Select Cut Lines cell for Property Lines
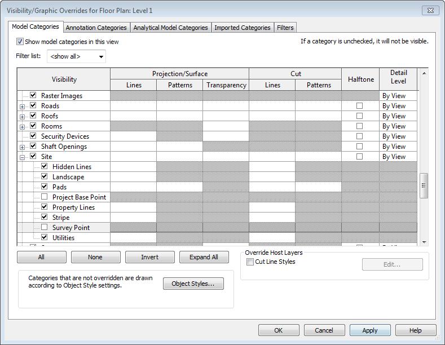Screen dimensions: 445x345 click(272, 207)
